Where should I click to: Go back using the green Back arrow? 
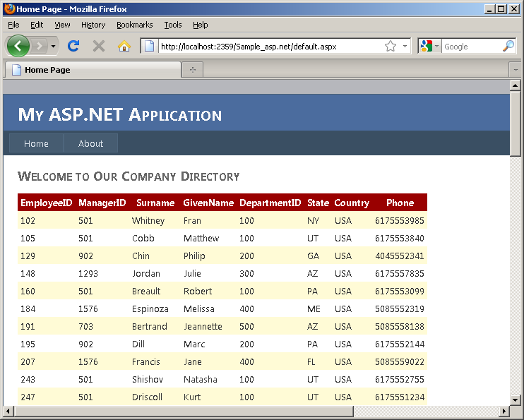pos(18,46)
